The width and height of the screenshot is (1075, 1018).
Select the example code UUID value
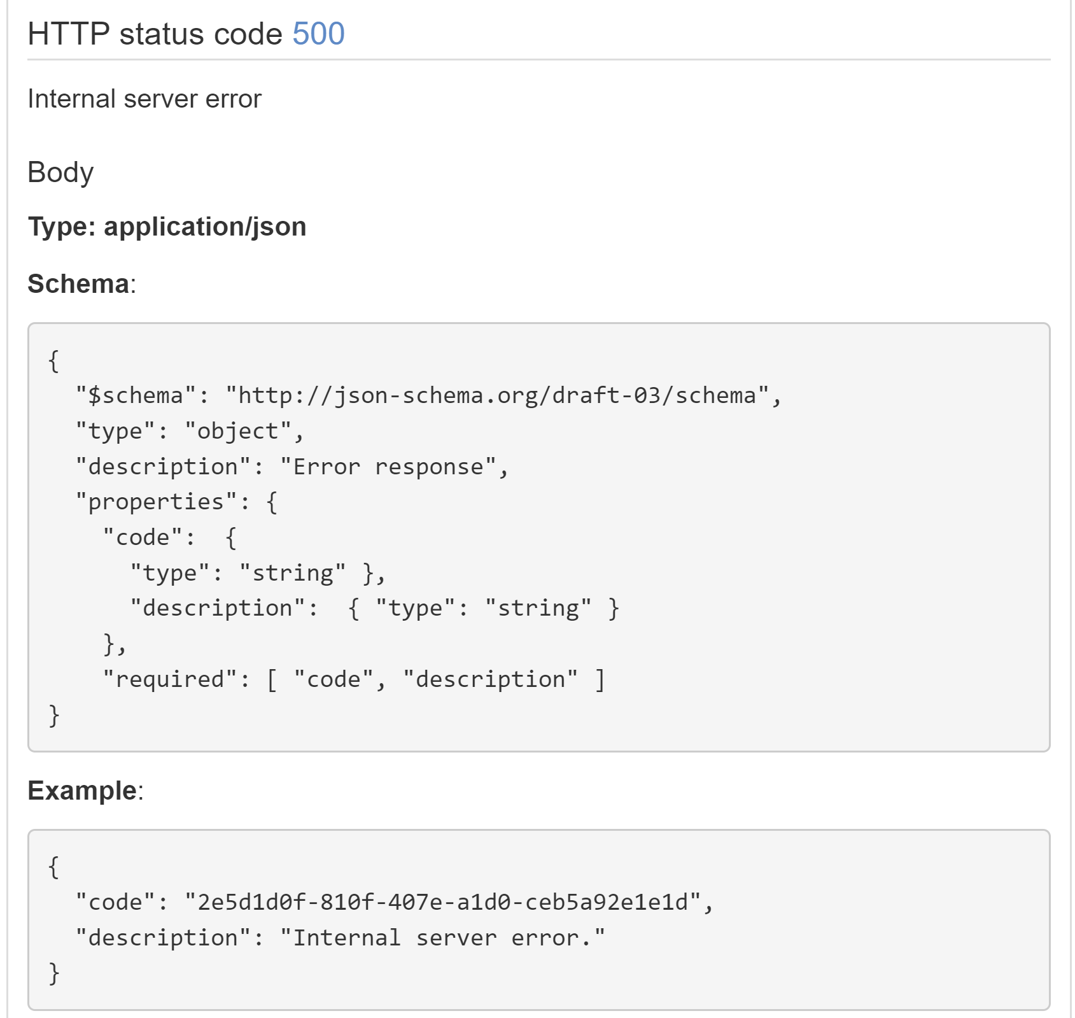443,902
